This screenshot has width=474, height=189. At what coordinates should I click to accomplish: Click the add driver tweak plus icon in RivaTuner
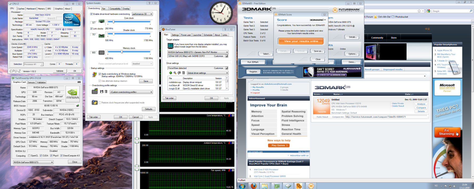170,73
